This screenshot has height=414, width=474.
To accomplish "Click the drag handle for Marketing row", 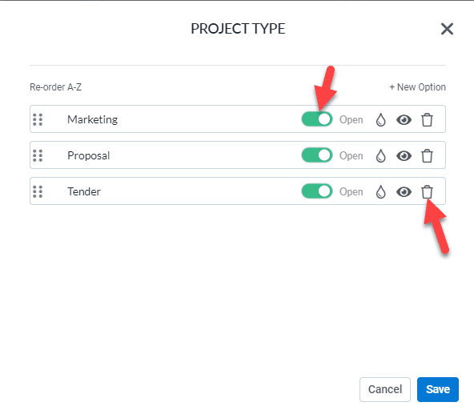I will [x=38, y=120].
